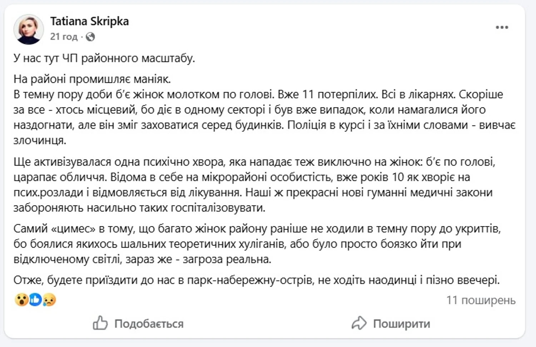Click the public audience globe icon
536x347 pixels.
[x=90, y=37]
